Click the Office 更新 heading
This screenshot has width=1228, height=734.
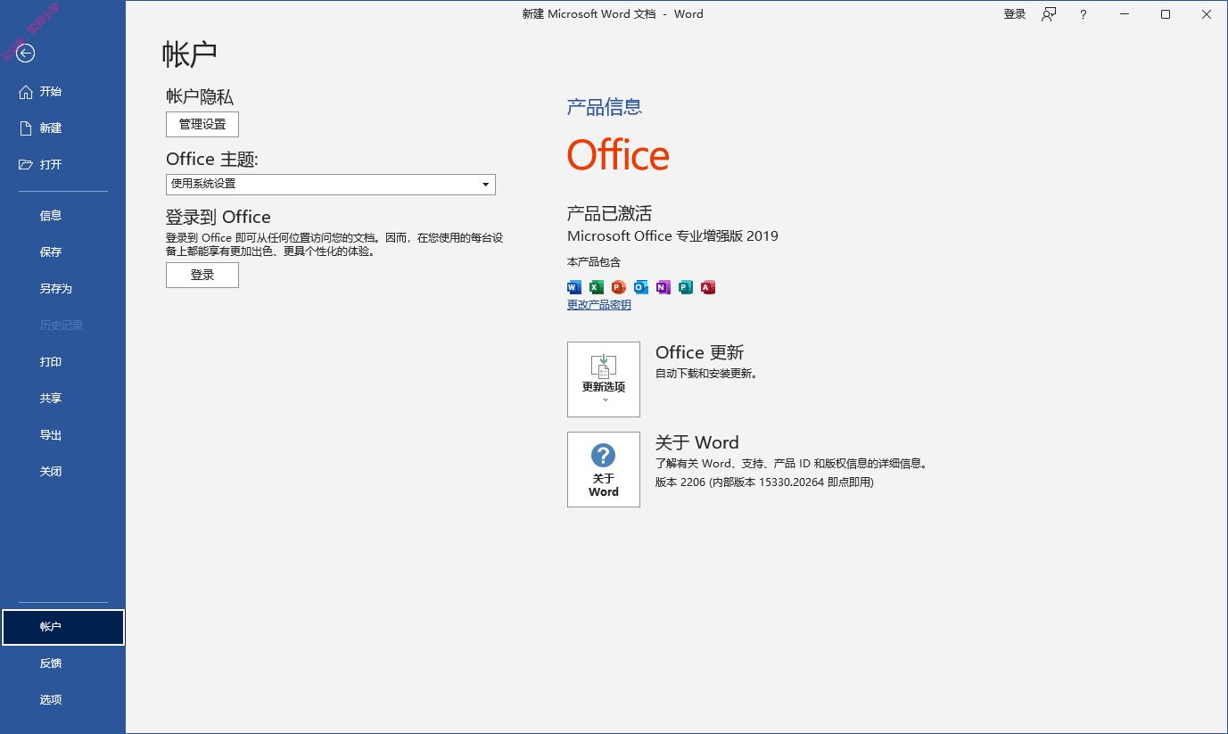point(700,352)
